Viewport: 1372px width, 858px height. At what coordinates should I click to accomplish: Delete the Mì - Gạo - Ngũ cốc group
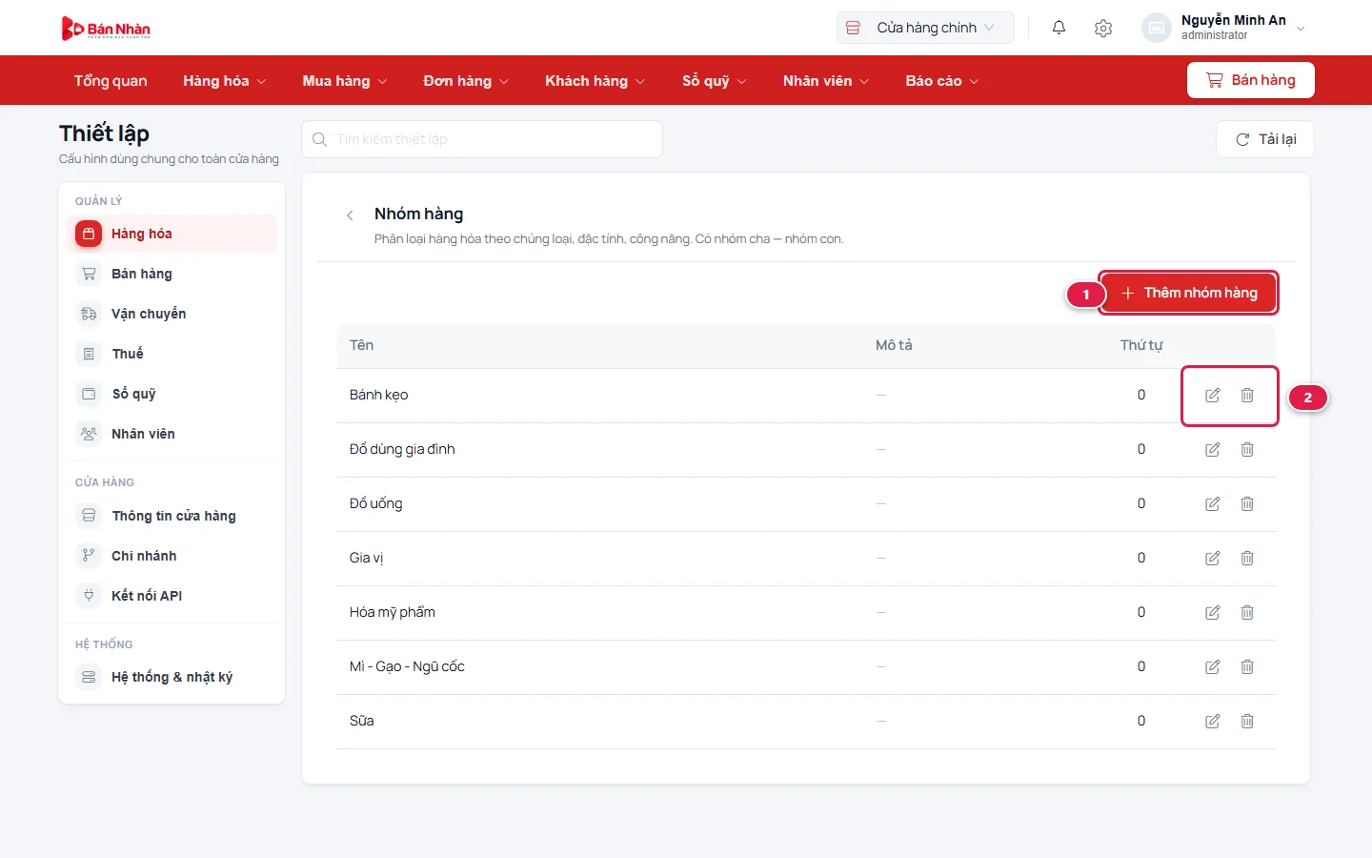1247,667
